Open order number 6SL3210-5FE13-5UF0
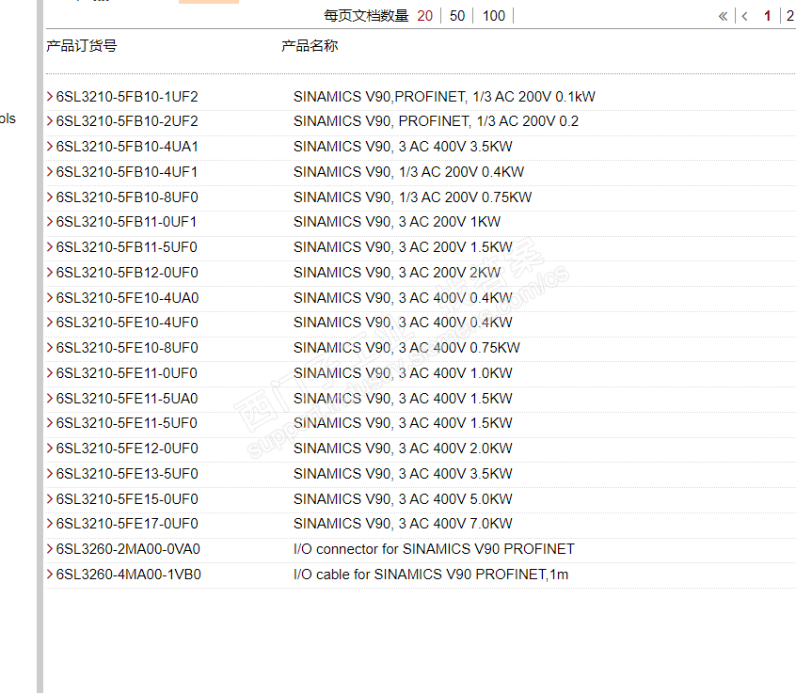 coord(127,473)
